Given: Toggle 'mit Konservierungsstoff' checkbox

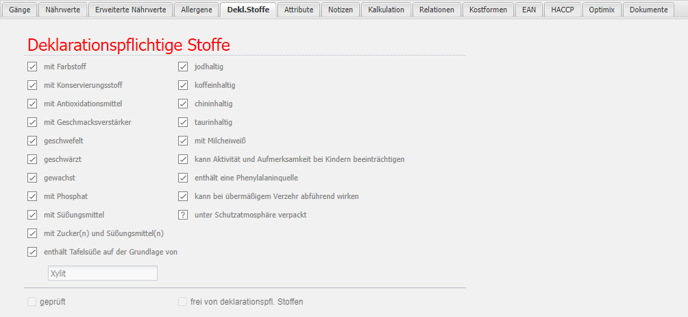Looking at the screenshot, I should (x=32, y=85).
